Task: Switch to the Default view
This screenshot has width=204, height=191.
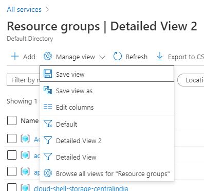Action: click(107, 124)
